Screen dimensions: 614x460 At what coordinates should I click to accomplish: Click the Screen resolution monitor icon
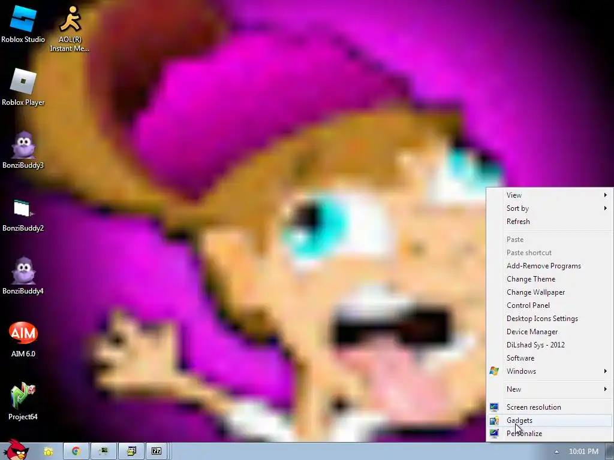tap(494, 407)
